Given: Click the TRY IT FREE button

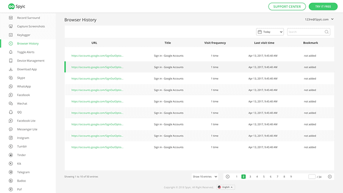Looking at the screenshot, I should click(323, 6).
